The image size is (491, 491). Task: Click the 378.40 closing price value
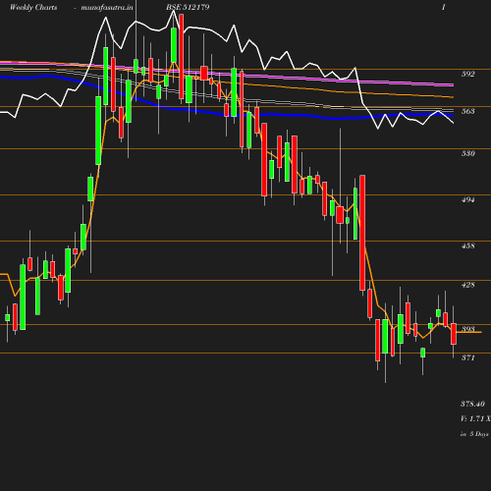472,404
